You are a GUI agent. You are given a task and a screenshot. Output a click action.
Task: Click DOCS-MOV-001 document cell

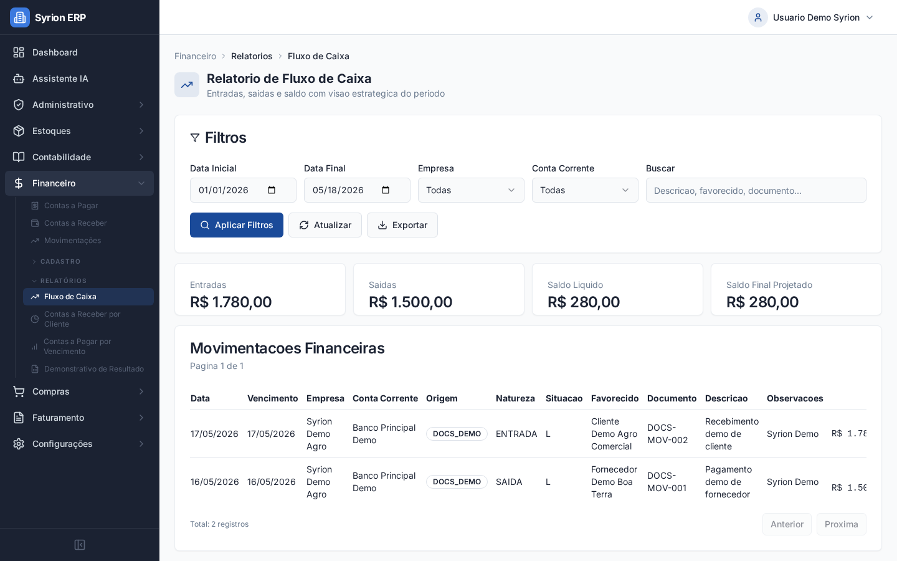667,482
